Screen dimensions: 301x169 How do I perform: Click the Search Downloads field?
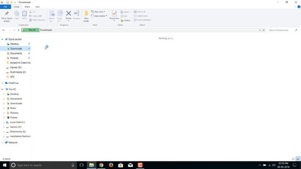(x=283, y=30)
